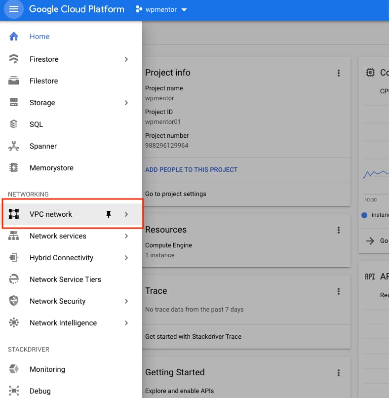Image resolution: width=389 pixels, height=398 pixels.
Task: Click Google Cloud Platform title logo
Action: click(77, 9)
